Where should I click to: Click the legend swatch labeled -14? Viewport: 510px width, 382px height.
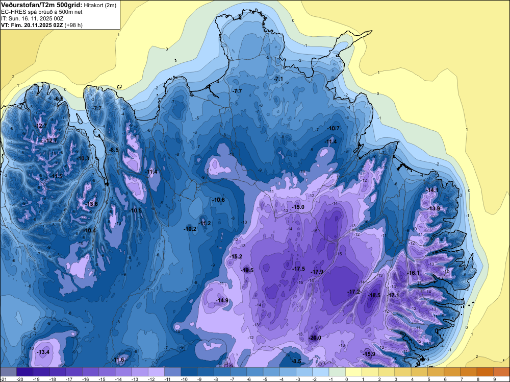(123, 372)
